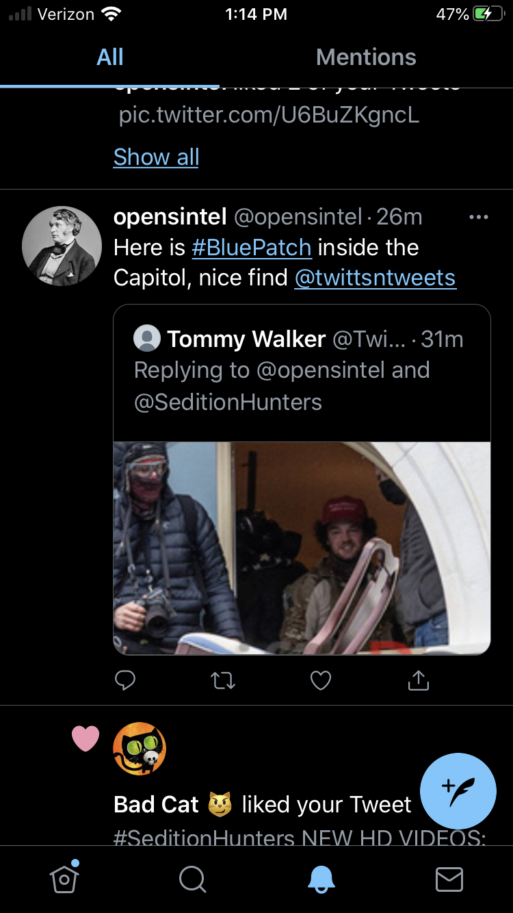Open the #BluePatch hashtag link
513x913 pixels.
point(252,248)
